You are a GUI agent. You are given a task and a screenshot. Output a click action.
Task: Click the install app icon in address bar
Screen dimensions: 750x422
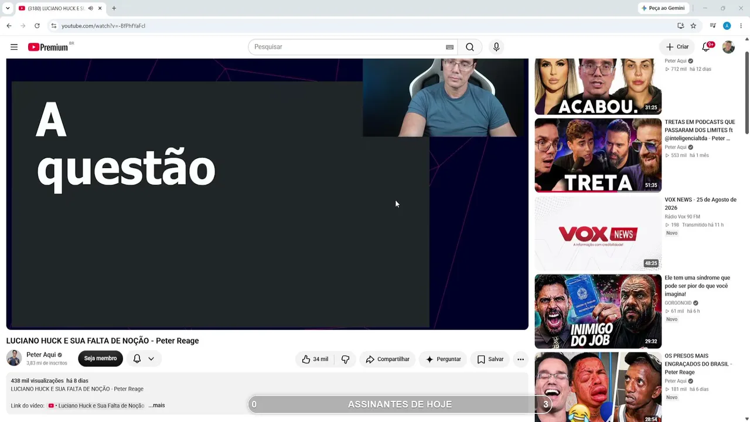[x=680, y=26]
